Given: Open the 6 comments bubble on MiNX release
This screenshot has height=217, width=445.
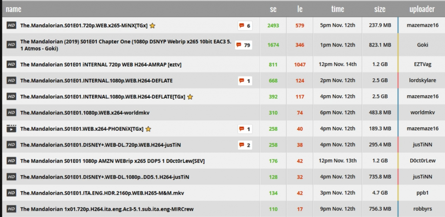Looking at the screenshot, I should 245,26.
